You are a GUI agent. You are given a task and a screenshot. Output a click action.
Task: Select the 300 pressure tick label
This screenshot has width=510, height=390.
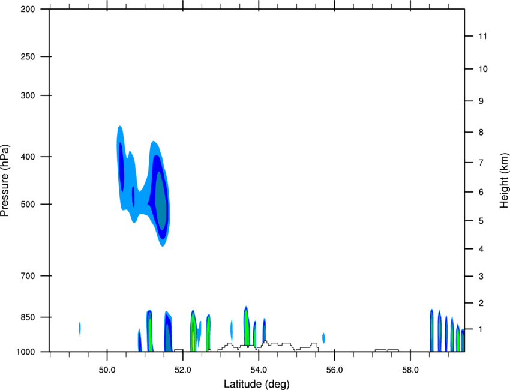(x=28, y=95)
